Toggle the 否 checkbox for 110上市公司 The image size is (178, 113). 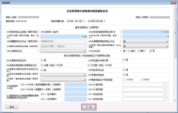pos(151,51)
